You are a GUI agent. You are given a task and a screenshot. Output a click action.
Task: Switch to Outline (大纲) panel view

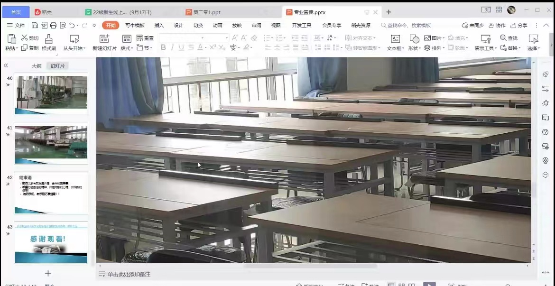(37, 66)
